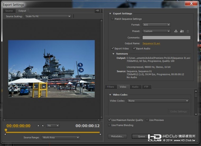Viewport: 201px width, 146px height.
Task: Click the Save Preset icon
Action: coord(176,31)
